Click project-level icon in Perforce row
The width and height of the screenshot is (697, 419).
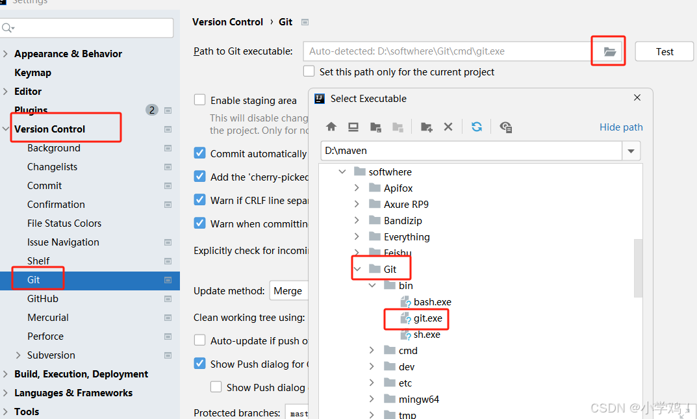[168, 336]
